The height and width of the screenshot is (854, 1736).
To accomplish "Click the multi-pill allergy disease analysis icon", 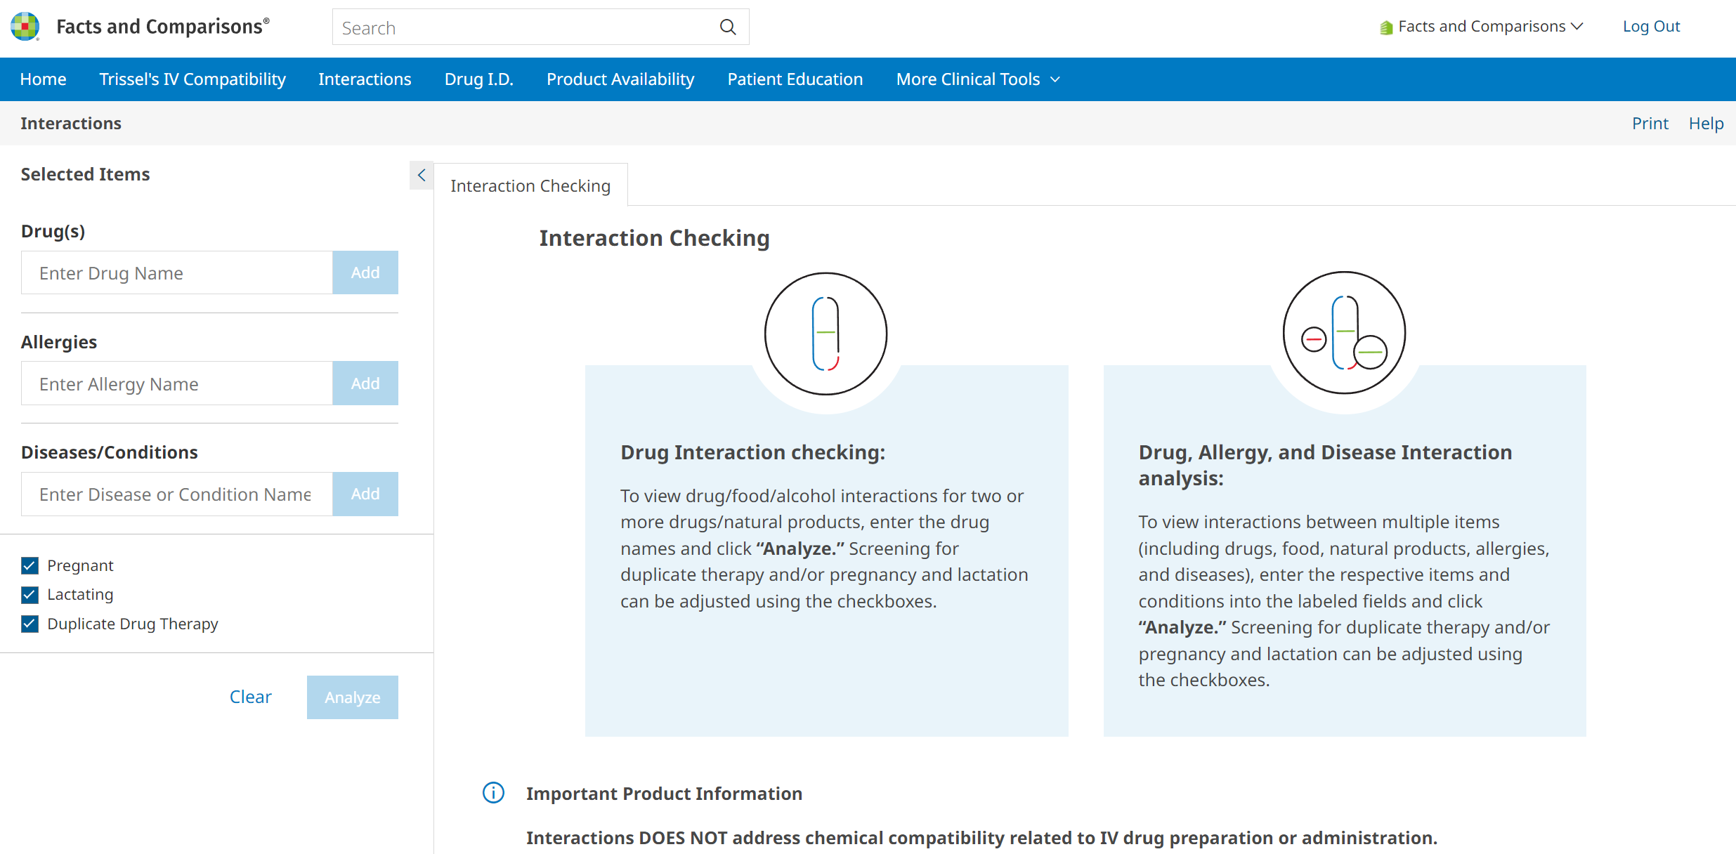I will tap(1343, 333).
